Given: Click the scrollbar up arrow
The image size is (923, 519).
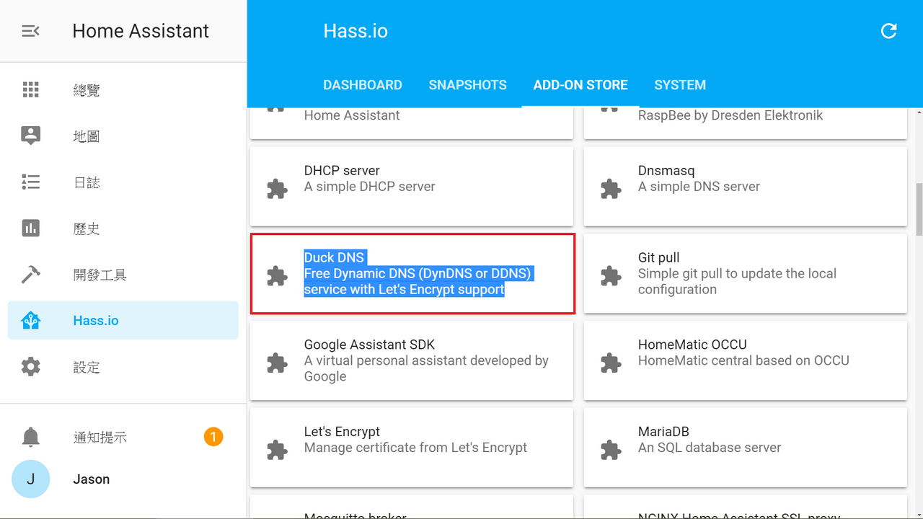Looking at the screenshot, I should [919, 112].
